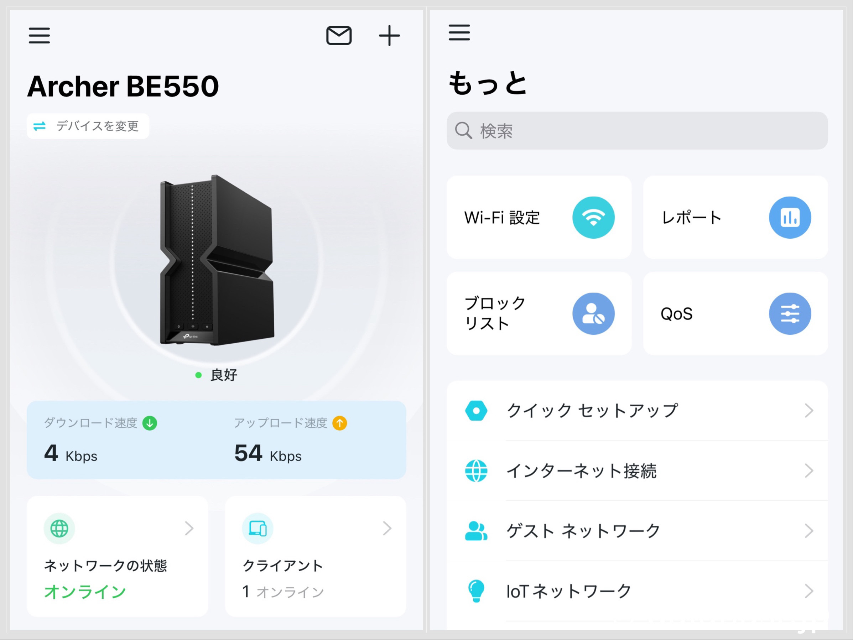
Task: Open ネットワークの状態 card chevron
Action: point(189,528)
